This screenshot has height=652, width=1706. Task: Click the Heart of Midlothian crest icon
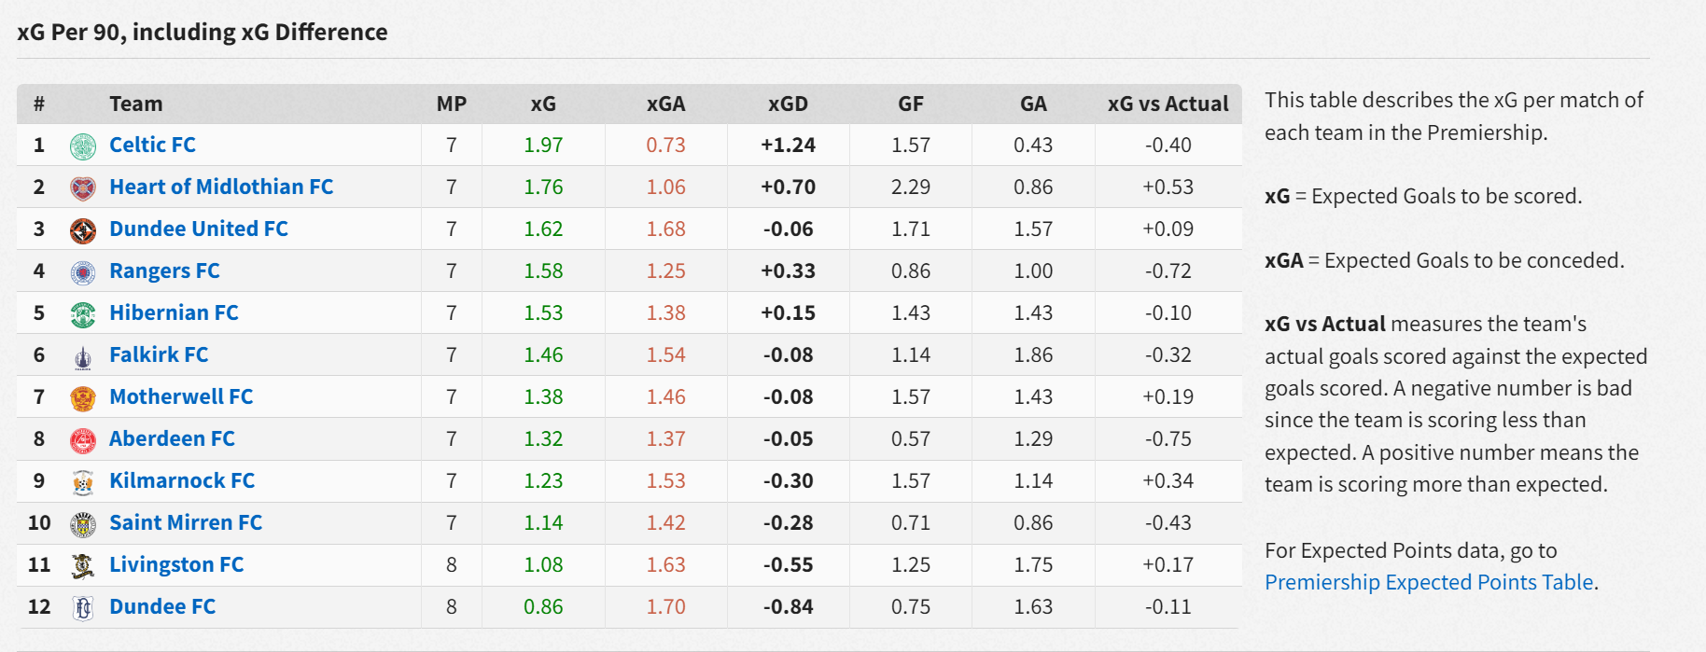(83, 187)
